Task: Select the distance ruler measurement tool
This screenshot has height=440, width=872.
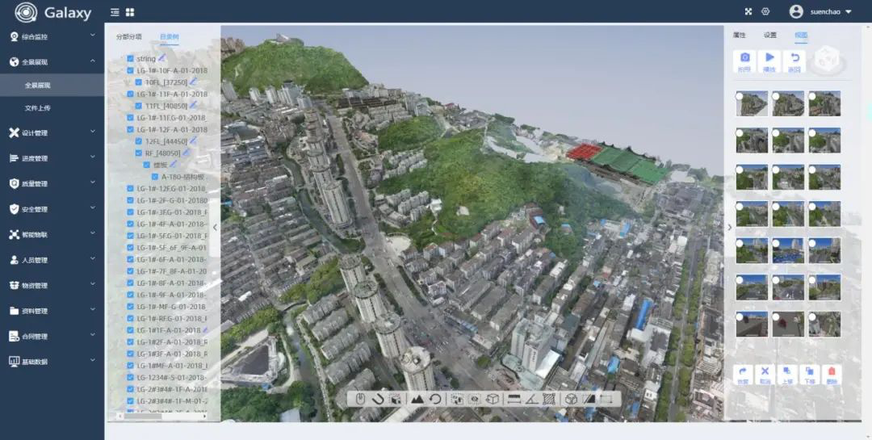Action: (x=514, y=399)
